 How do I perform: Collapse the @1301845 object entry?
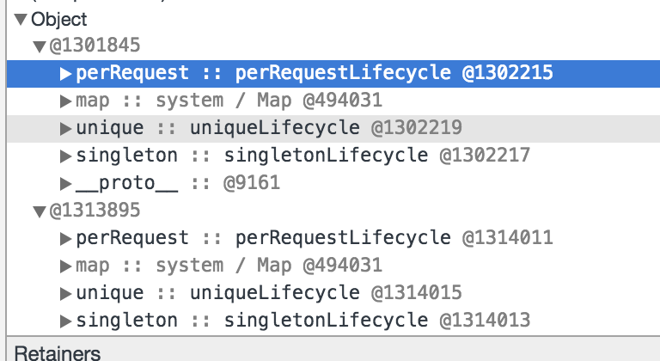point(40,46)
